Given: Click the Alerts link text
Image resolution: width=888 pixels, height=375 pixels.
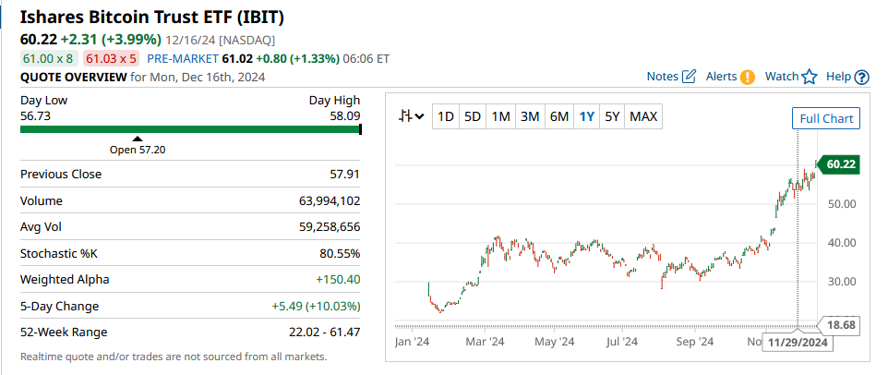Looking at the screenshot, I should [721, 77].
